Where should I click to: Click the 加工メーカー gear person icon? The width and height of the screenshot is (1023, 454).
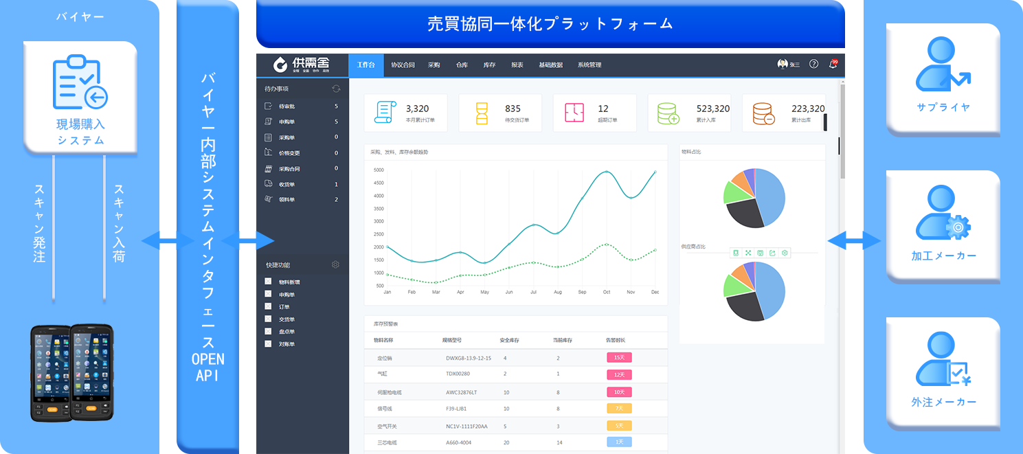coord(943,214)
